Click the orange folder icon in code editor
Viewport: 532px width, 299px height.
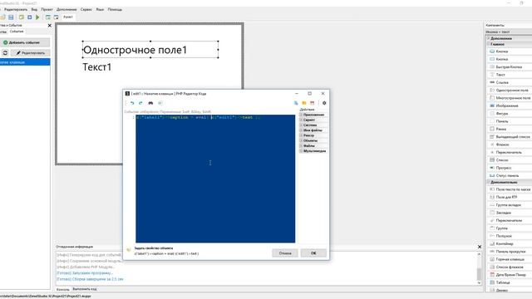[x=304, y=103]
